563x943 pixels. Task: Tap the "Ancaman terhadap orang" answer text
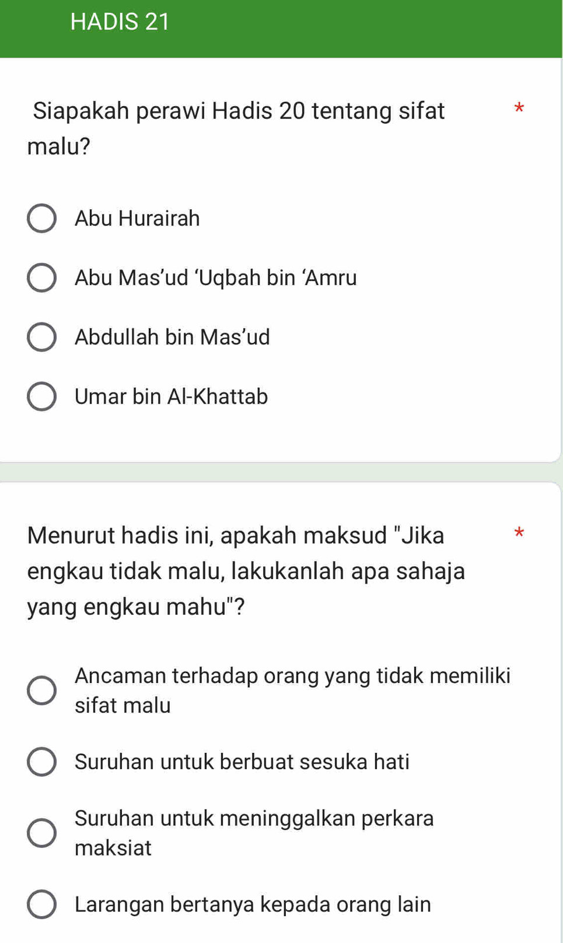(x=292, y=676)
